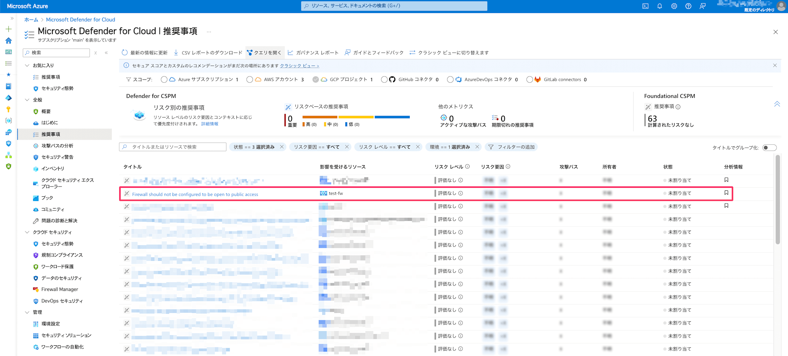Expand the left rail with chevron
788x356 pixels.
click(12, 18)
